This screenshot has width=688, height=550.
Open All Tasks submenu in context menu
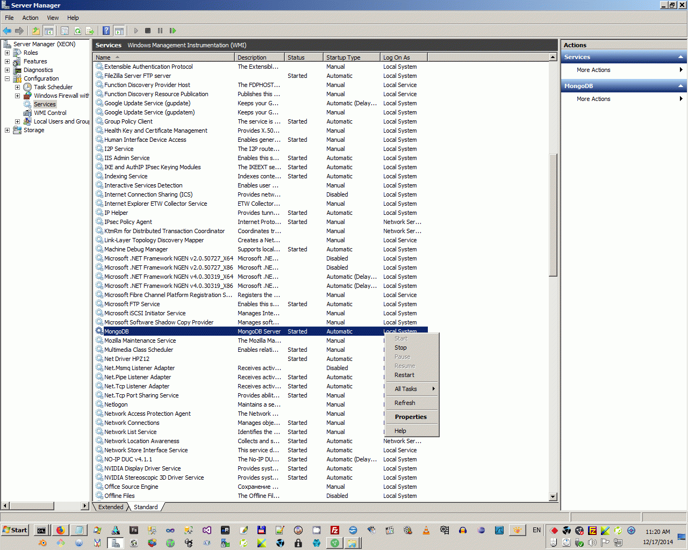coord(412,389)
